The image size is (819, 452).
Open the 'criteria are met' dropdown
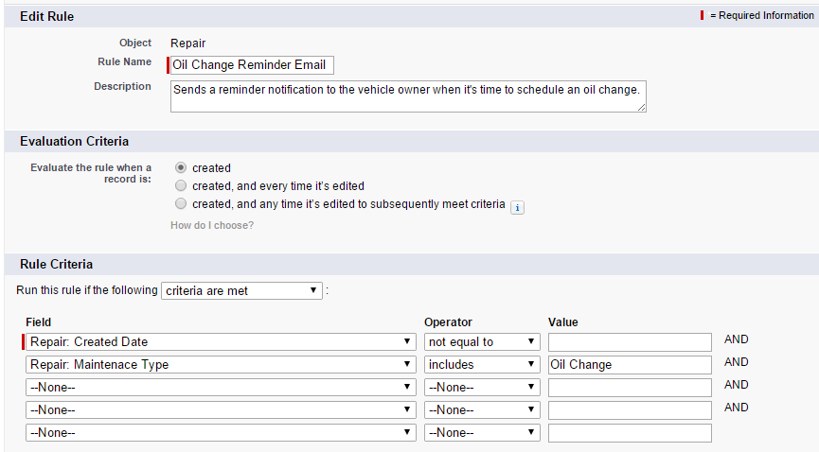pos(242,290)
